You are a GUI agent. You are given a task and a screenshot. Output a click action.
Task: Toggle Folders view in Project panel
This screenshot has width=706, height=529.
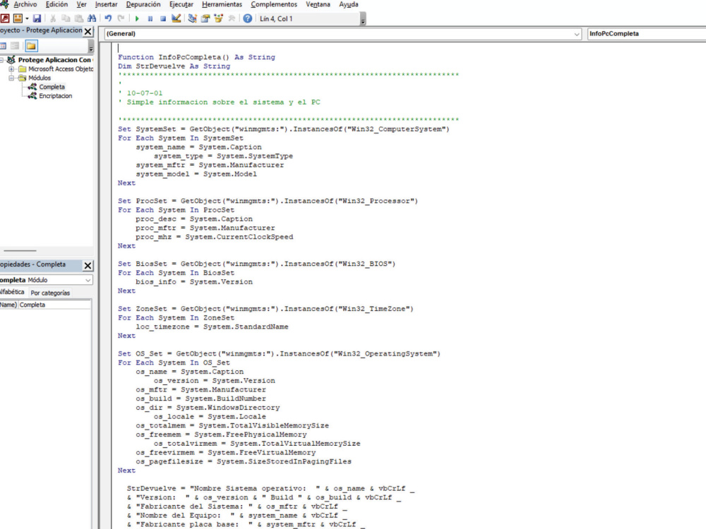[x=31, y=46]
